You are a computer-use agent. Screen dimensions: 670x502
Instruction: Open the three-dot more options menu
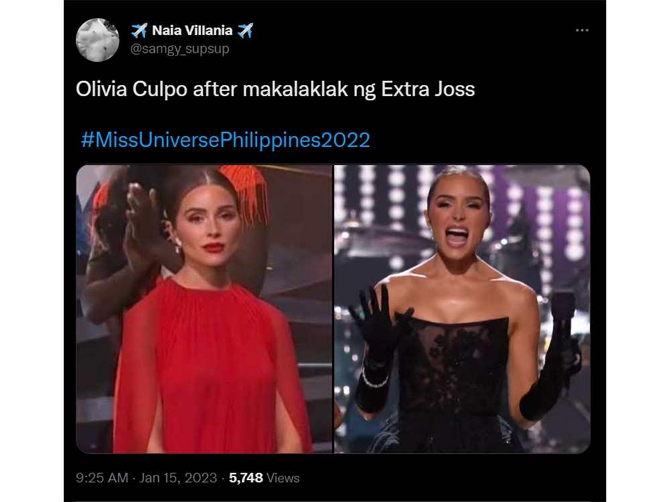pyautogui.click(x=582, y=30)
